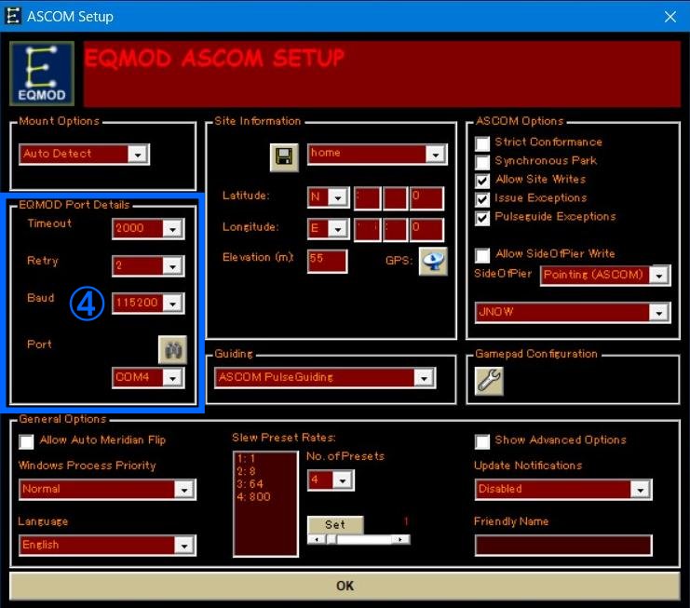The width and height of the screenshot is (690, 608).
Task: Click the Elevation field showing 55
Action: click(328, 261)
